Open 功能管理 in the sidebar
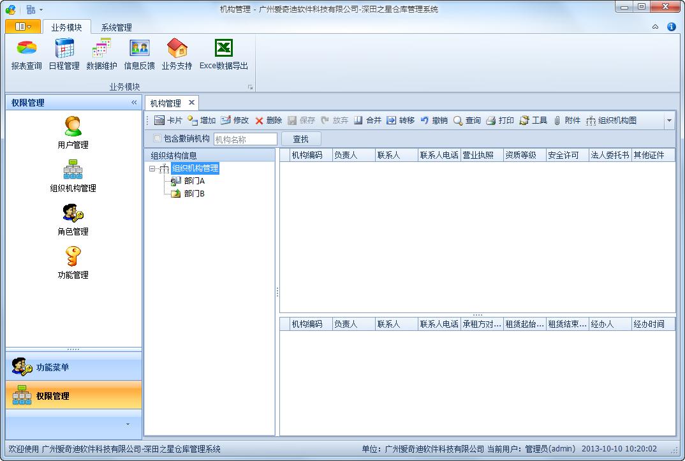Screen dimensions: 685x461 coord(73,261)
